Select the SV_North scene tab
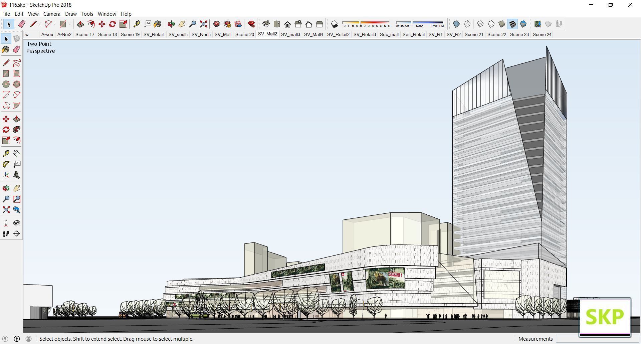This screenshot has width=641, height=344. 201,34
